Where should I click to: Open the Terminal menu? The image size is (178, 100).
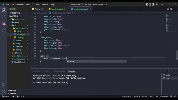point(45,4)
